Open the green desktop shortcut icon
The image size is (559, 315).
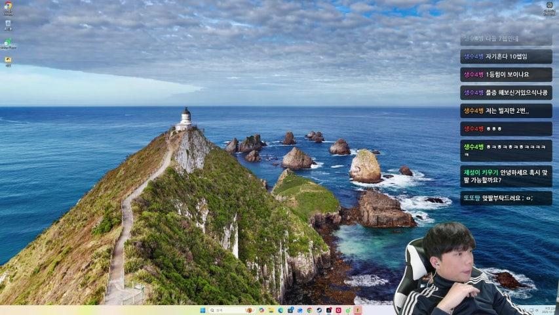pyautogui.click(x=8, y=43)
